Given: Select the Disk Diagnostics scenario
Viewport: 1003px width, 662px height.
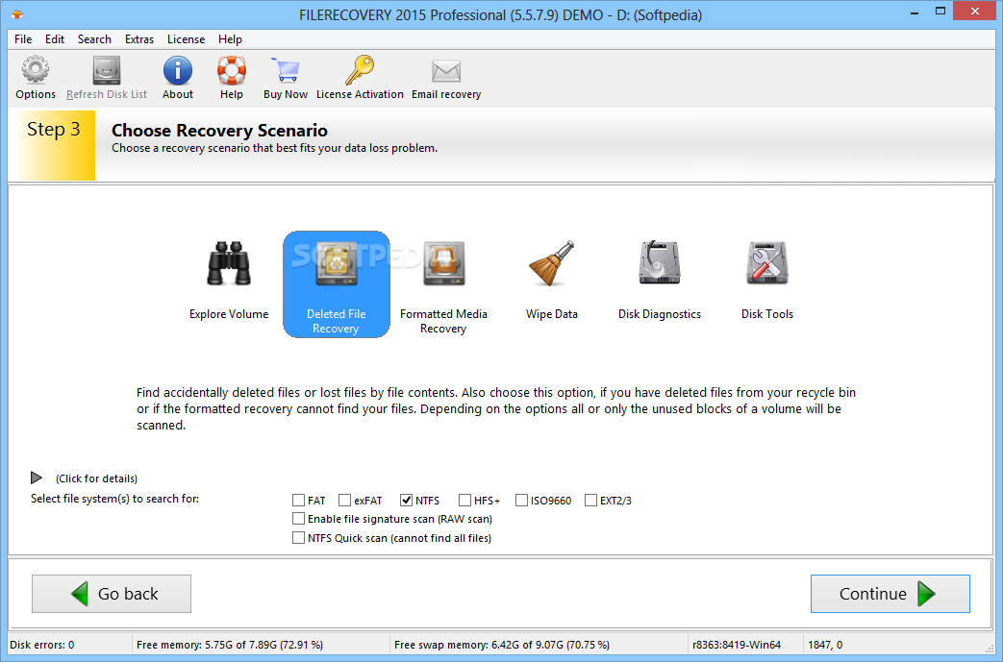Looking at the screenshot, I should point(660,282).
